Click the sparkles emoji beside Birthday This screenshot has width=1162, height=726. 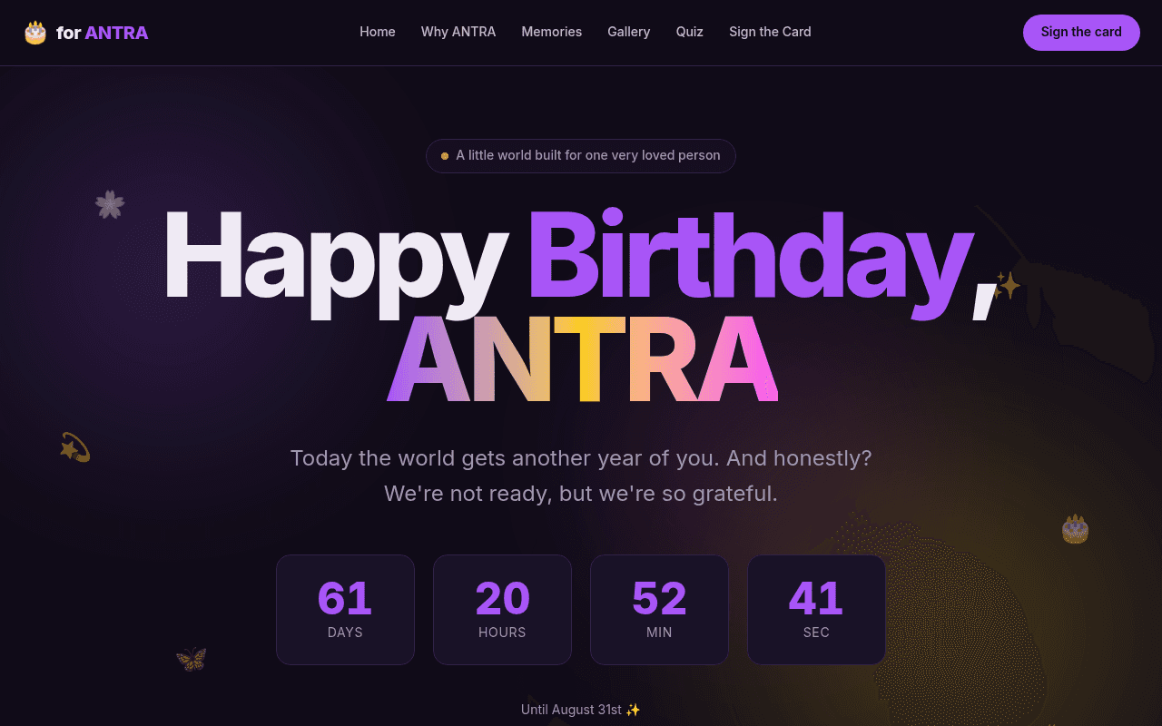point(1007,286)
